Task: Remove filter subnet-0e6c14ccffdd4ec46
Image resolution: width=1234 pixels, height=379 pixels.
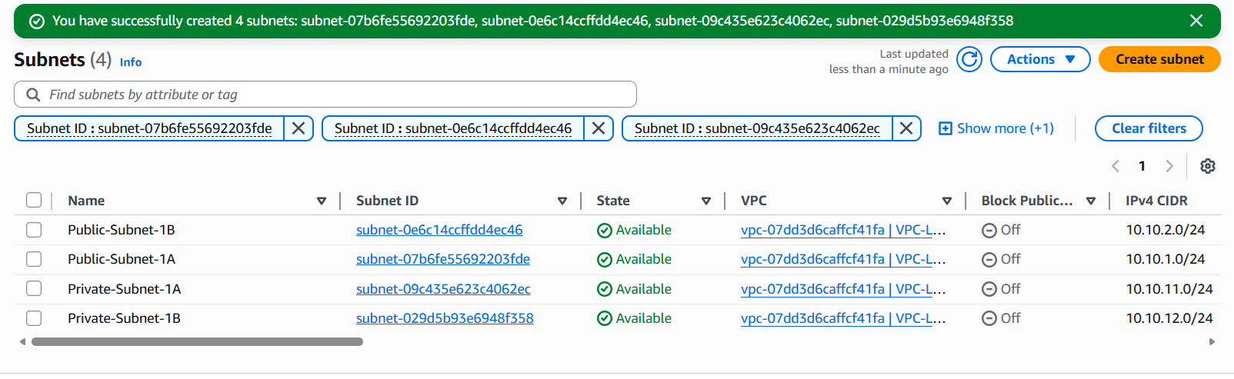Action: pyautogui.click(x=599, y=128)
